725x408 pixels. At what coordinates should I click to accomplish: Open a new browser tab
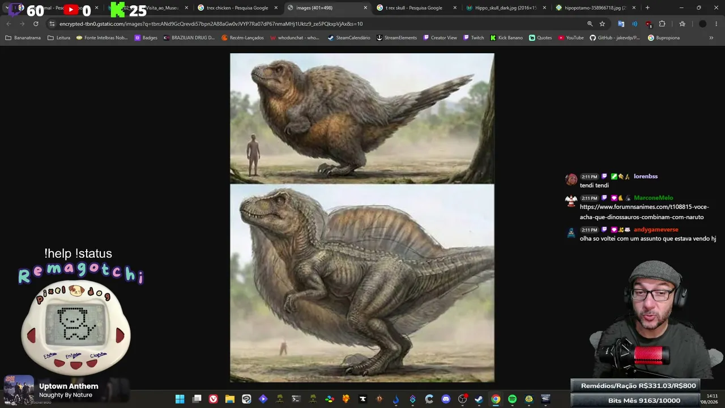tap(647, 8)
